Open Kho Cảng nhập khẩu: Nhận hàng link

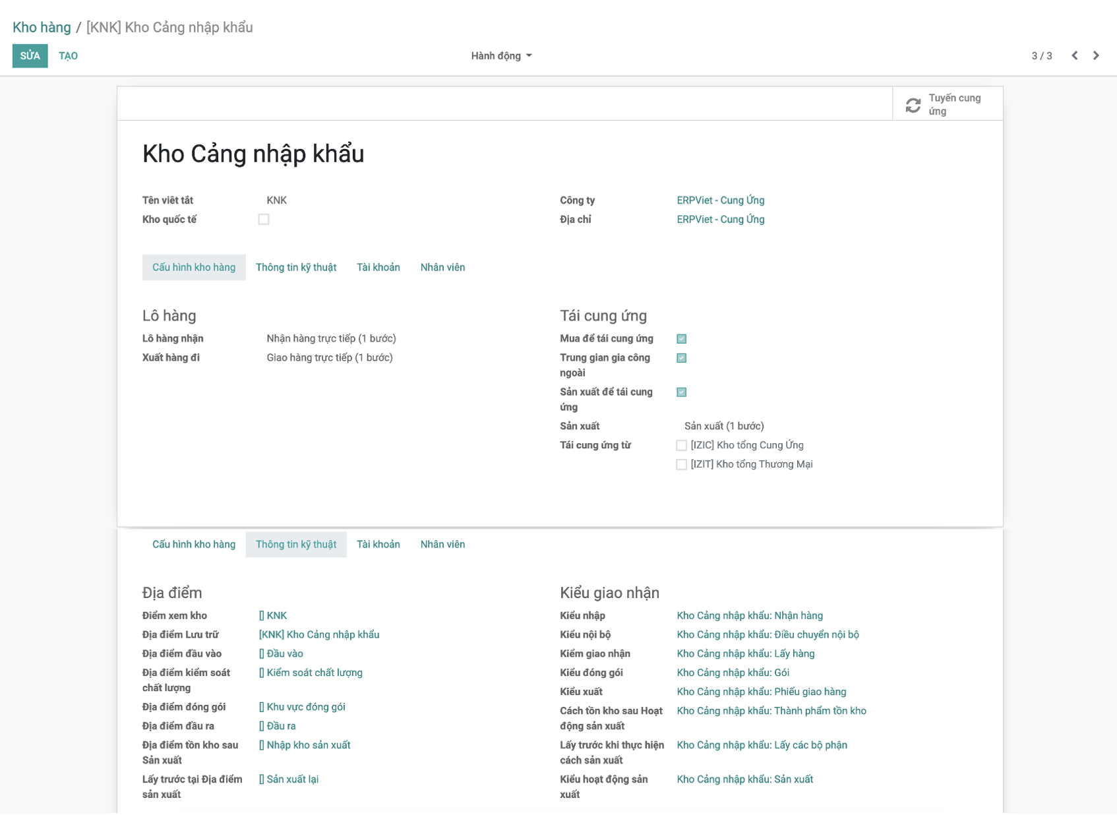749,616
